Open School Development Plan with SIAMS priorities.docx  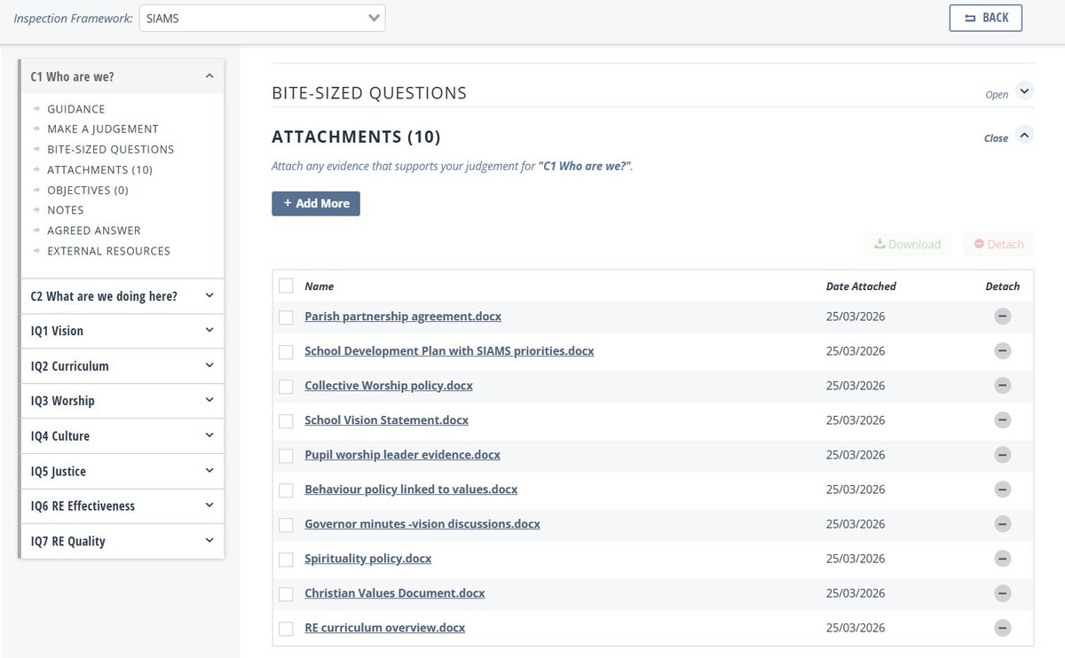pyautogui.click(x=449, y=351)
